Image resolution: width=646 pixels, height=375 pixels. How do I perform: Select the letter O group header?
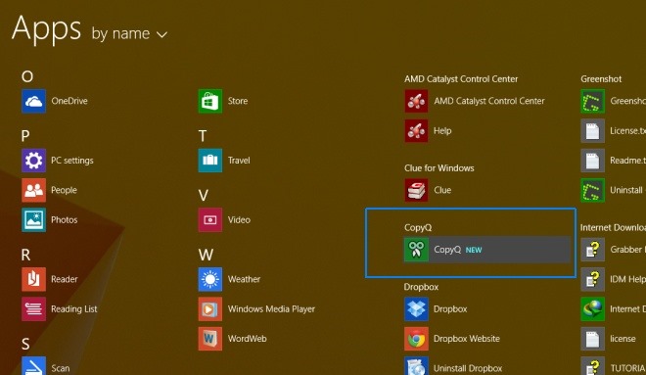(27, 76)
